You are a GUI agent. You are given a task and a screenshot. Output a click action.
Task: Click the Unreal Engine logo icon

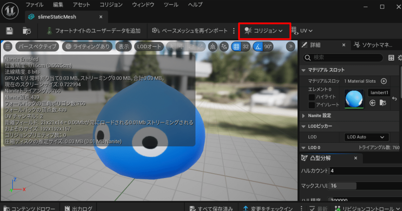10,11
